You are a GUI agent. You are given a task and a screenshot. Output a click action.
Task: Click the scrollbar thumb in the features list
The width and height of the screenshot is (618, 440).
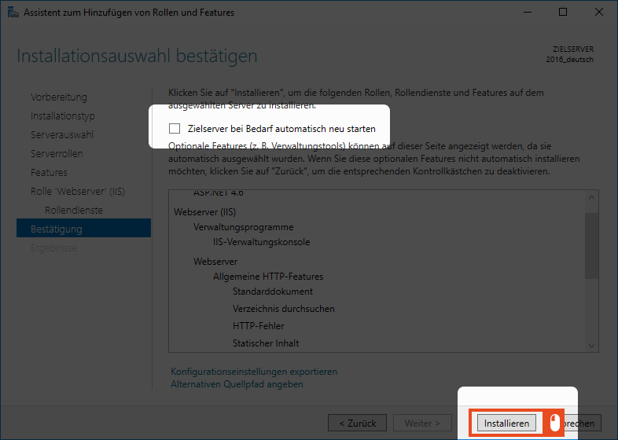coord(592,244)
